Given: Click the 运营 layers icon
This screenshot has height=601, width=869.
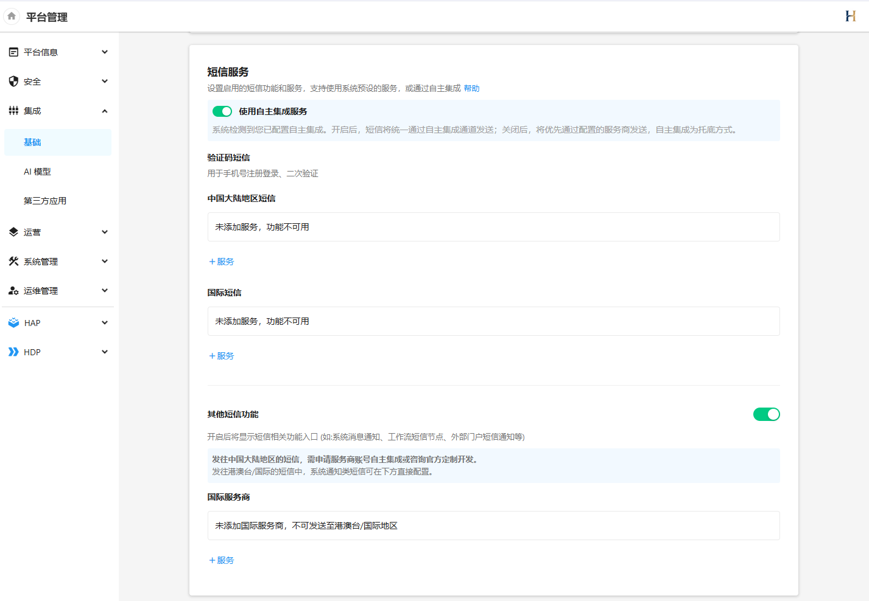Looking at the screenshot, I should point(13,232).
